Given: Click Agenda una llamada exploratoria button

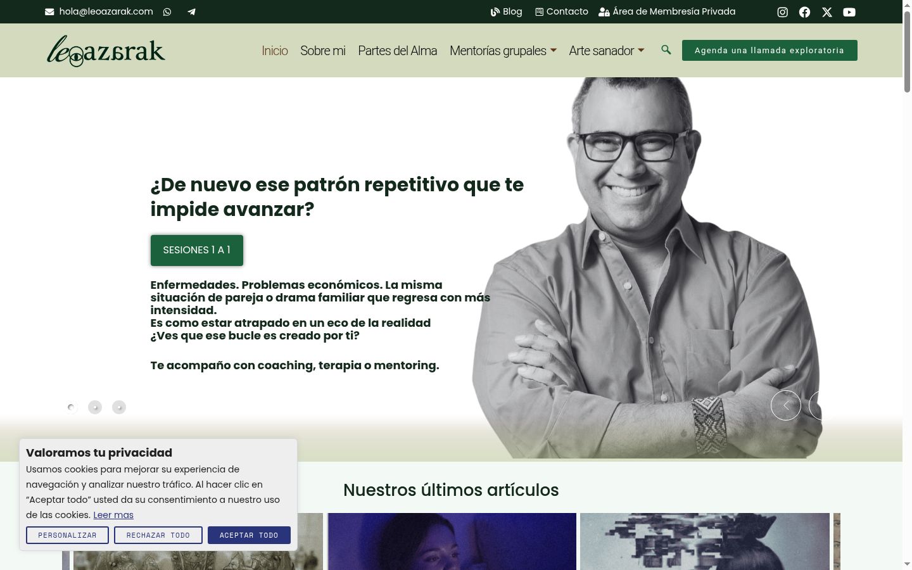Looking at the screenshot, I should tap(769, 50).
